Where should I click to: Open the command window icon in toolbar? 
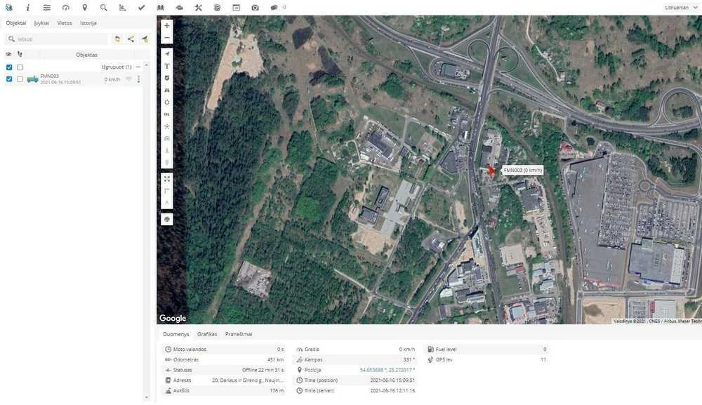click(236, 8)
